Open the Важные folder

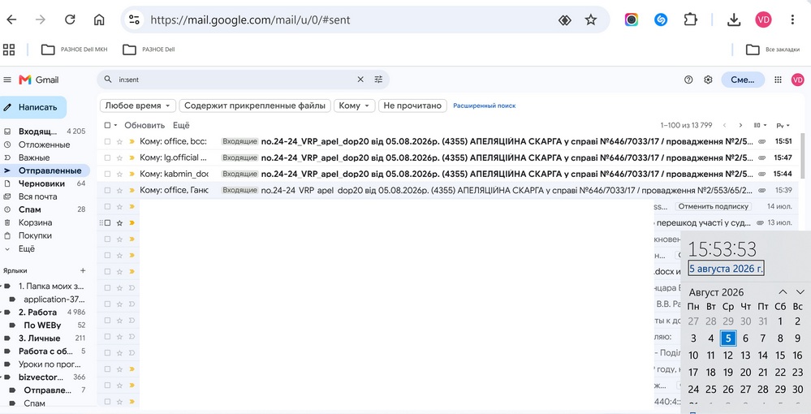click(x=34, y=157)
